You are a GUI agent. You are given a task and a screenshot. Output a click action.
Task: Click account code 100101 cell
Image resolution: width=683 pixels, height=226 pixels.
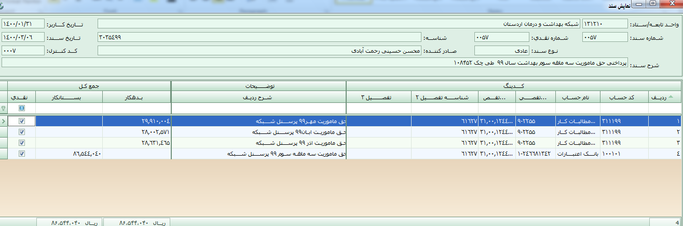pos(624,154)
